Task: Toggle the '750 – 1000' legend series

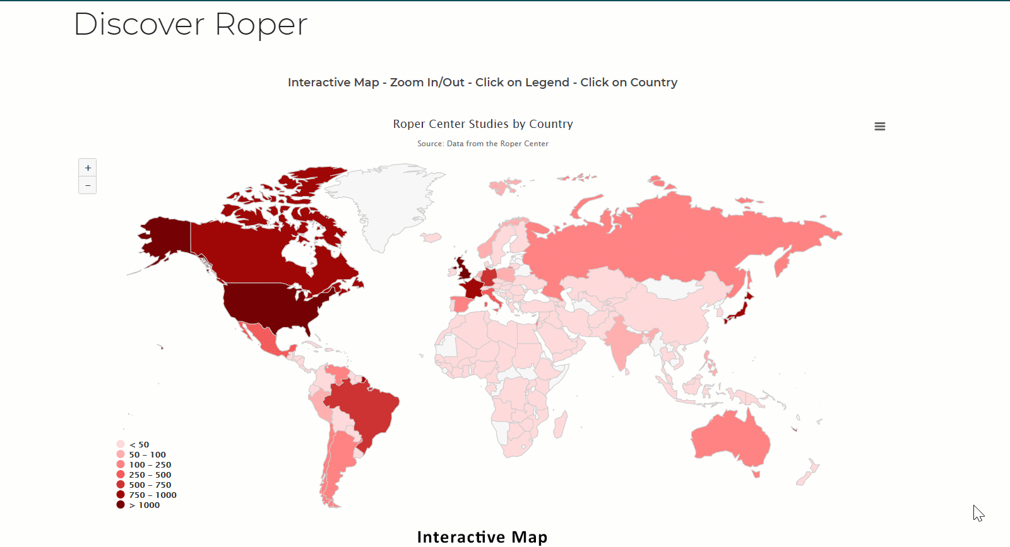Action: pos(146,495)
